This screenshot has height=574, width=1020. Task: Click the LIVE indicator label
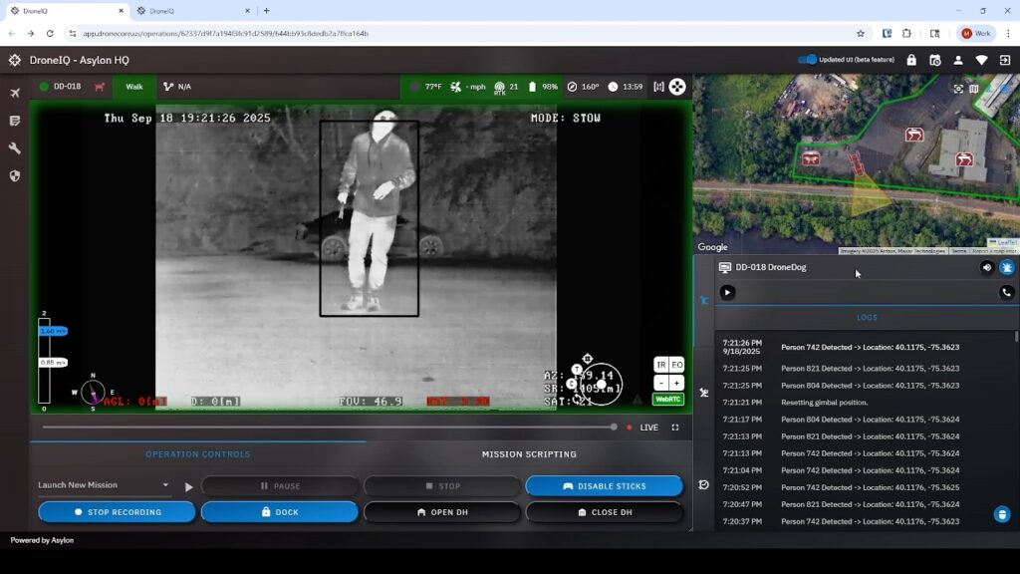pos(648,428)
